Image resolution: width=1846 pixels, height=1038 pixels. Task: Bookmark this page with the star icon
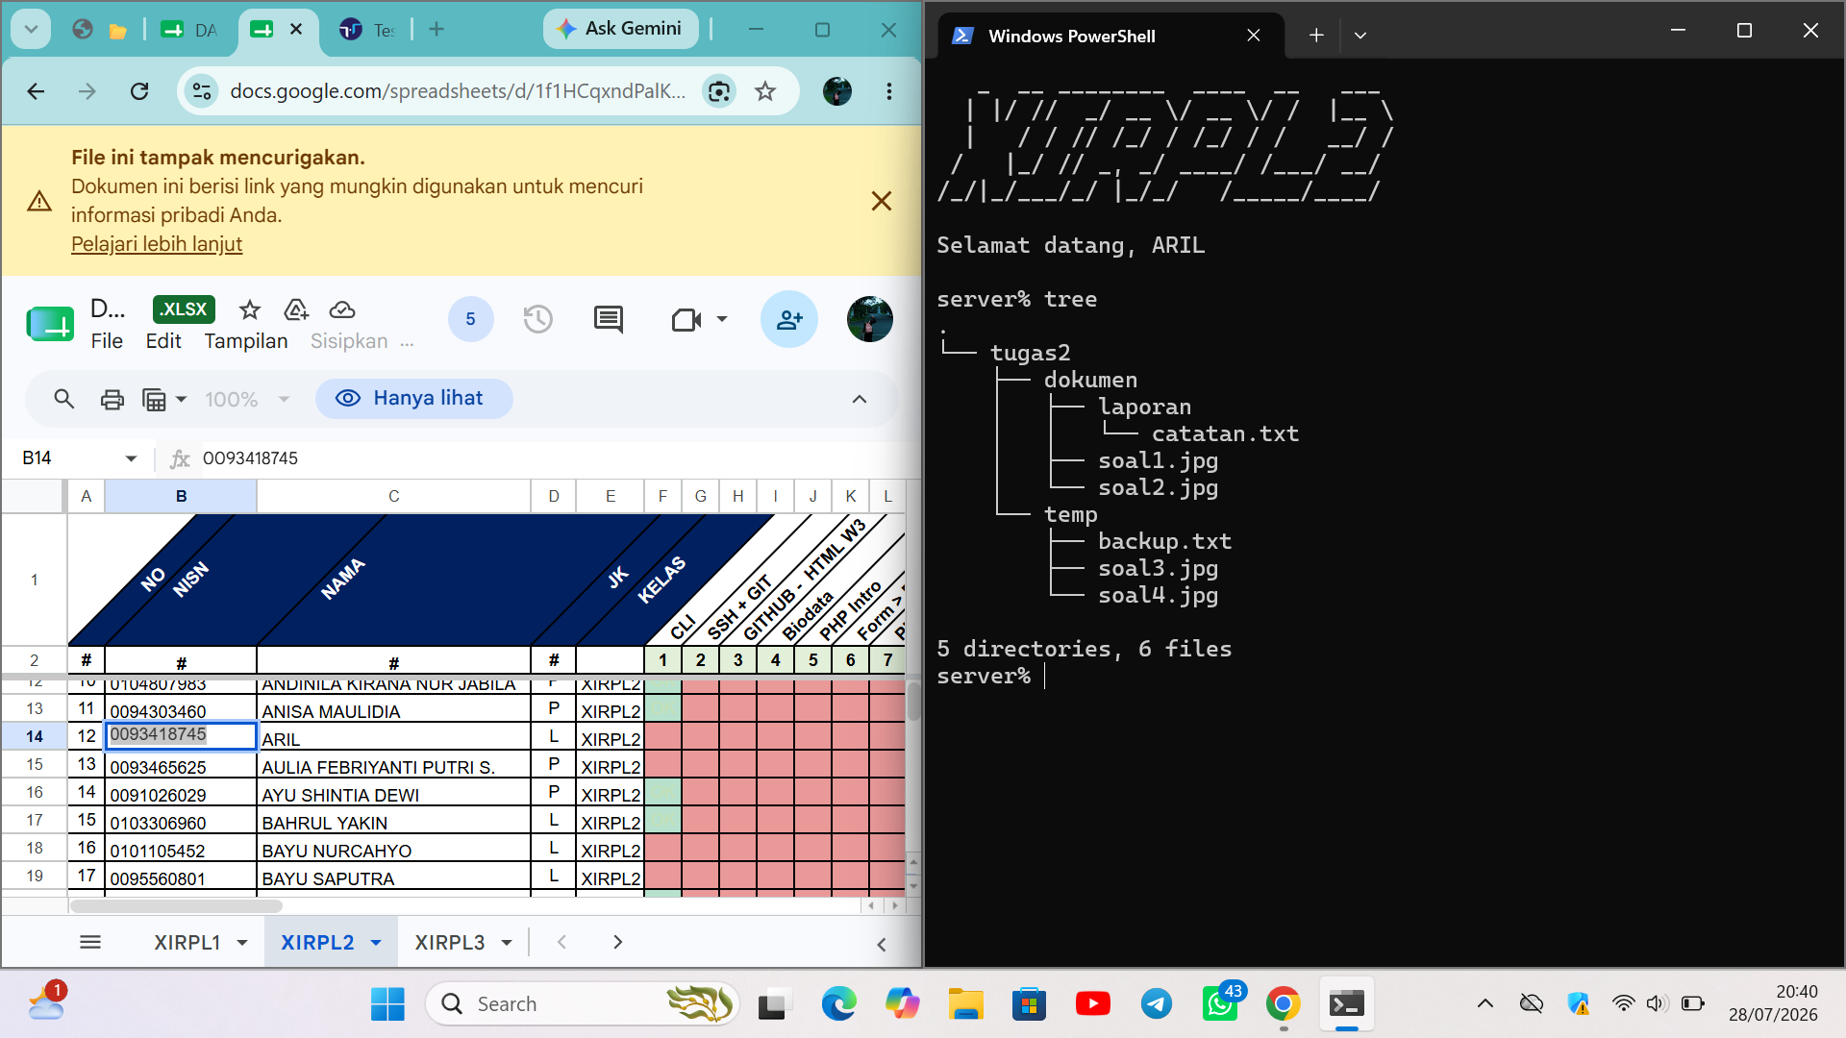coord(765,91)
